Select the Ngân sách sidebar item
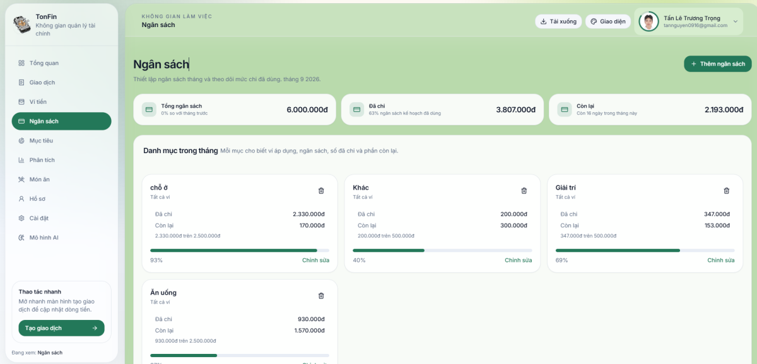Screen dimensions: 757x364 (61, 121)
